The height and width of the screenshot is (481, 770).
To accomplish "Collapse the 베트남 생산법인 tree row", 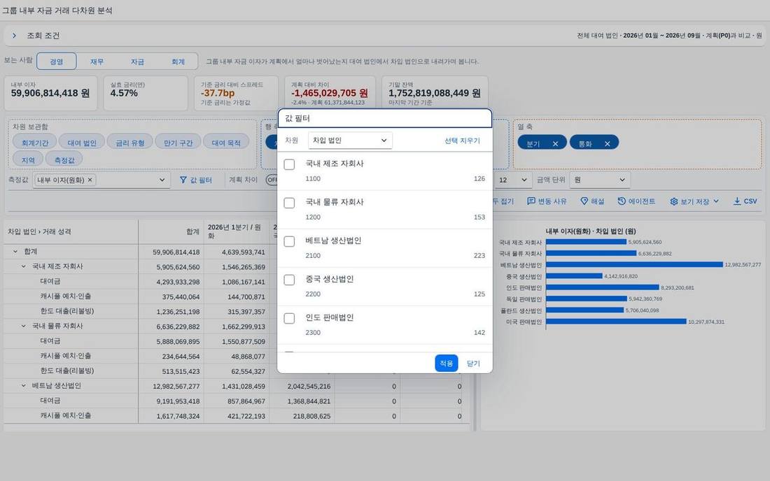I will (23, 386).
